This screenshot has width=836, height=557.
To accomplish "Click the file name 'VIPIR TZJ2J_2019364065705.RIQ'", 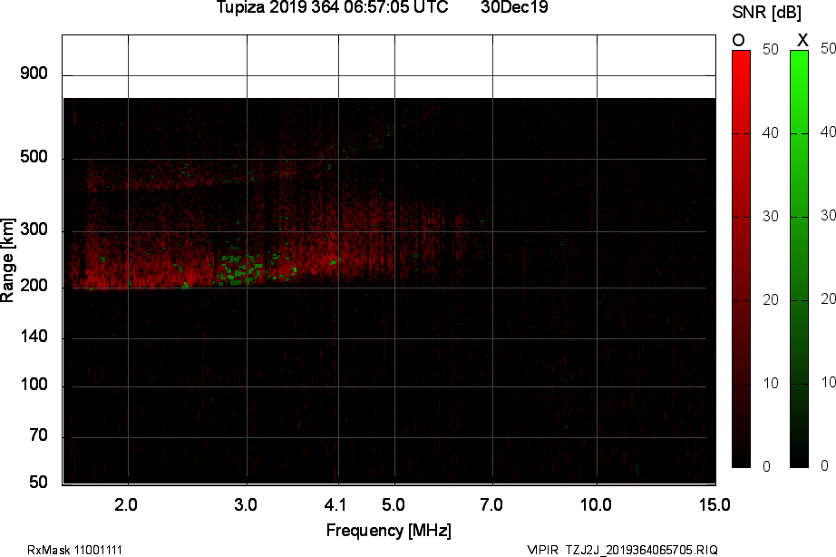I will coord(622,550).
